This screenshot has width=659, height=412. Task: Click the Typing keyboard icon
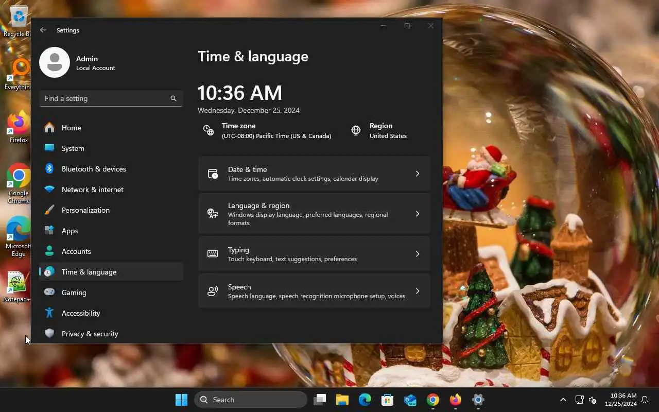coord(213,254)
